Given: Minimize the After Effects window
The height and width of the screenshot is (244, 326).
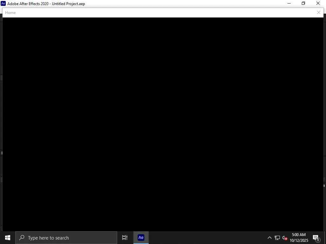Looking at the screenshot, I should pos(289,3).
